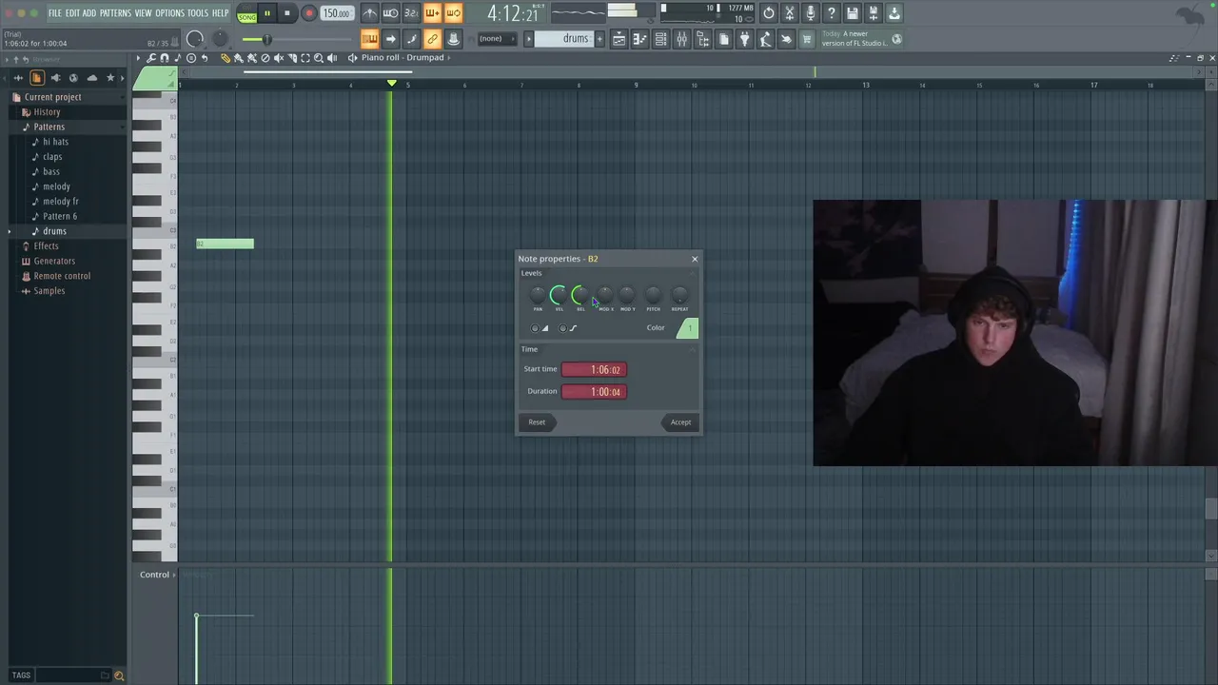
Task: Click the Accept button
Action: (680, 421)
